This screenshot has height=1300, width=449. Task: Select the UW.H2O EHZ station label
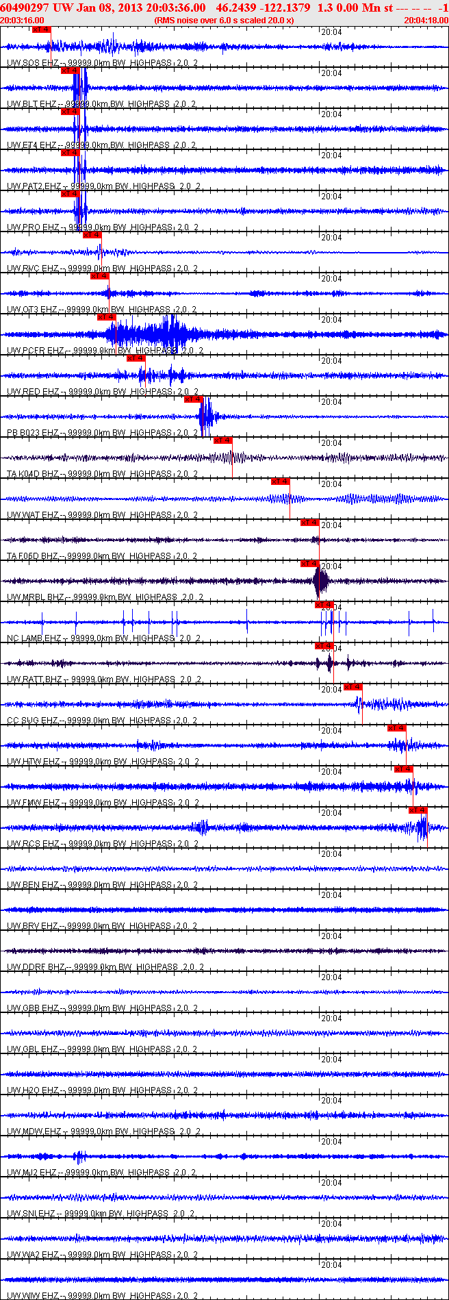tap(33, 1090)
